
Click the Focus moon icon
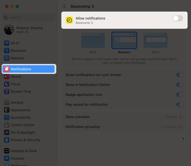coord(7,84)
